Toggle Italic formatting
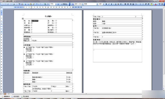This screenshot has width=165, height=99. tap(109, 4)
